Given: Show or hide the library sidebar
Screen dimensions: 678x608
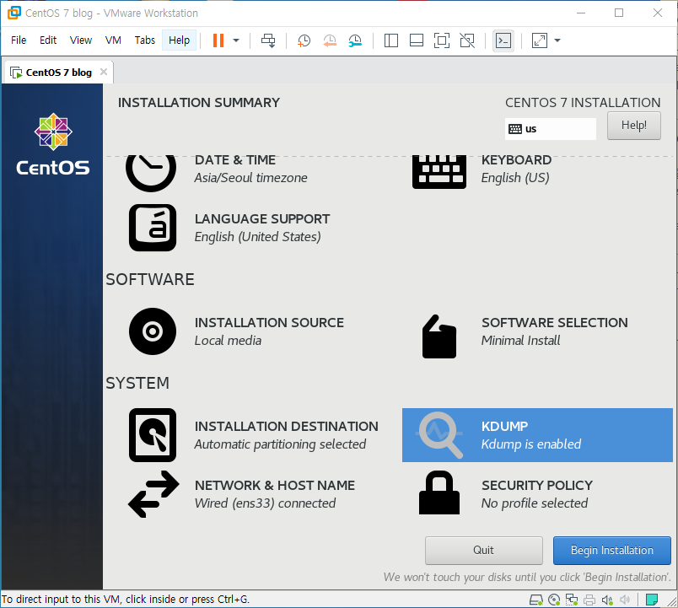Looking at the screenshot, I should [x=391, y=40].
